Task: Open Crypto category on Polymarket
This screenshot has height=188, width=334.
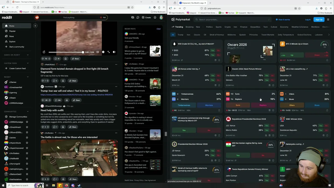Action: coord(228,27)
